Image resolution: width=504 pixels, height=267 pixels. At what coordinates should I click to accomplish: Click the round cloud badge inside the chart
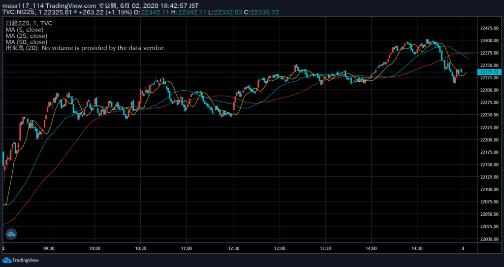point(12,234)
